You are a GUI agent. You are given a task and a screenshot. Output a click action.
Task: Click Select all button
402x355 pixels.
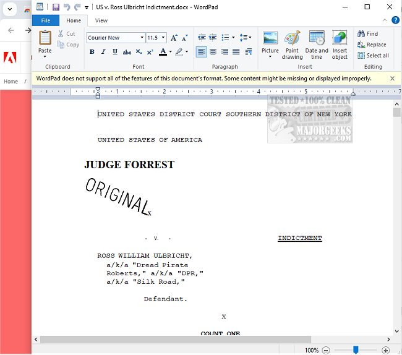point(373,56)
